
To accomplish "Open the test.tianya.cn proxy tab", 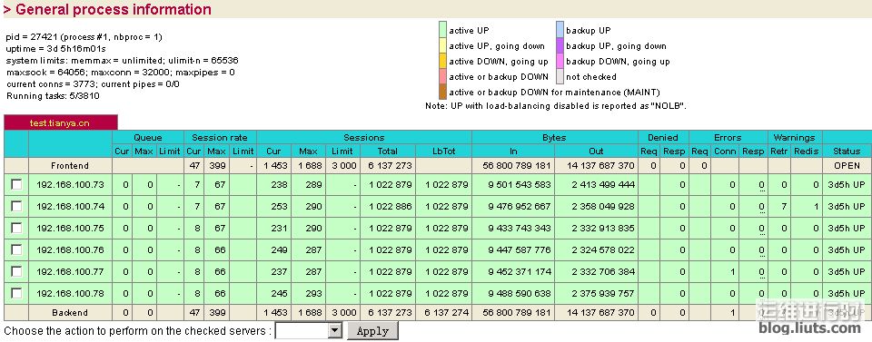I will [60, 123].
